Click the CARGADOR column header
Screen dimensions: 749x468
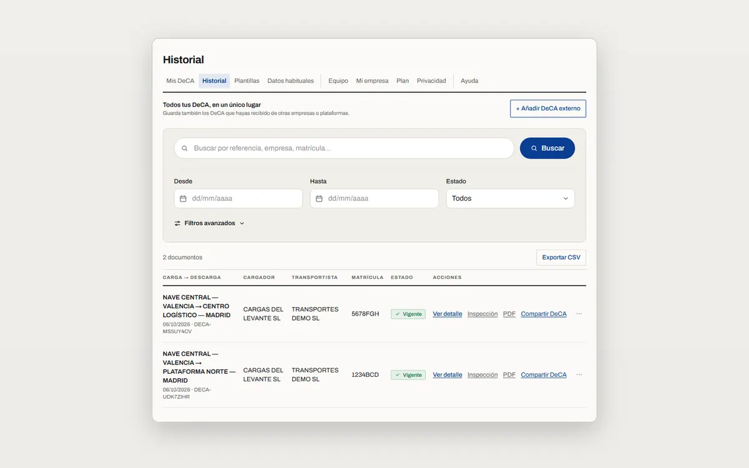pyautogui.click(x=259, y=278)
